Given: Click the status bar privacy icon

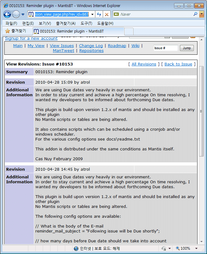Looking at the screenshot, I should (164, 248).
